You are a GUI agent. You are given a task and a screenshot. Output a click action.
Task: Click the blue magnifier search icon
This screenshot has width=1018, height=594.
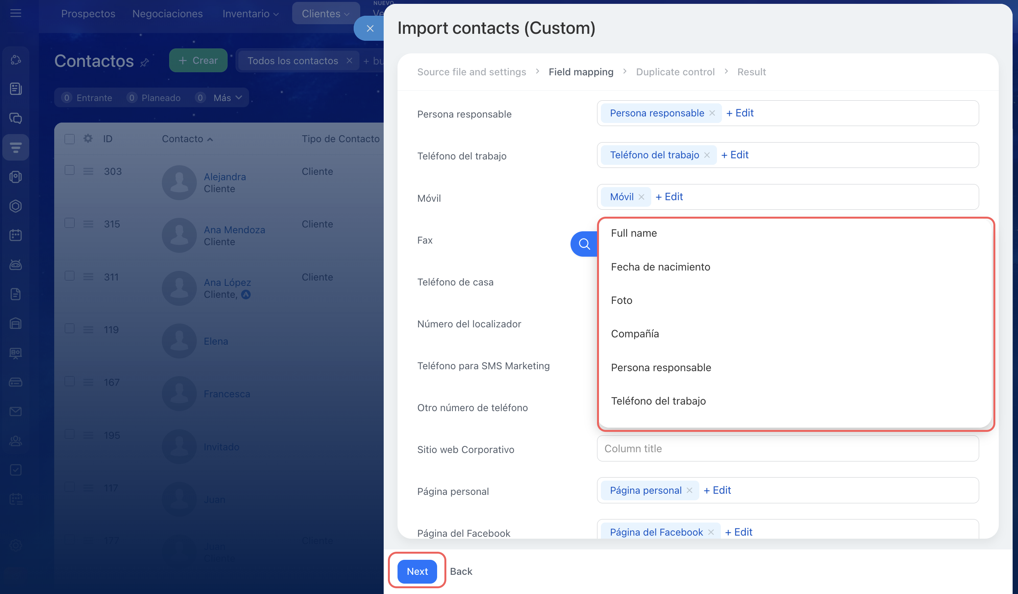(x=584, y=244)
